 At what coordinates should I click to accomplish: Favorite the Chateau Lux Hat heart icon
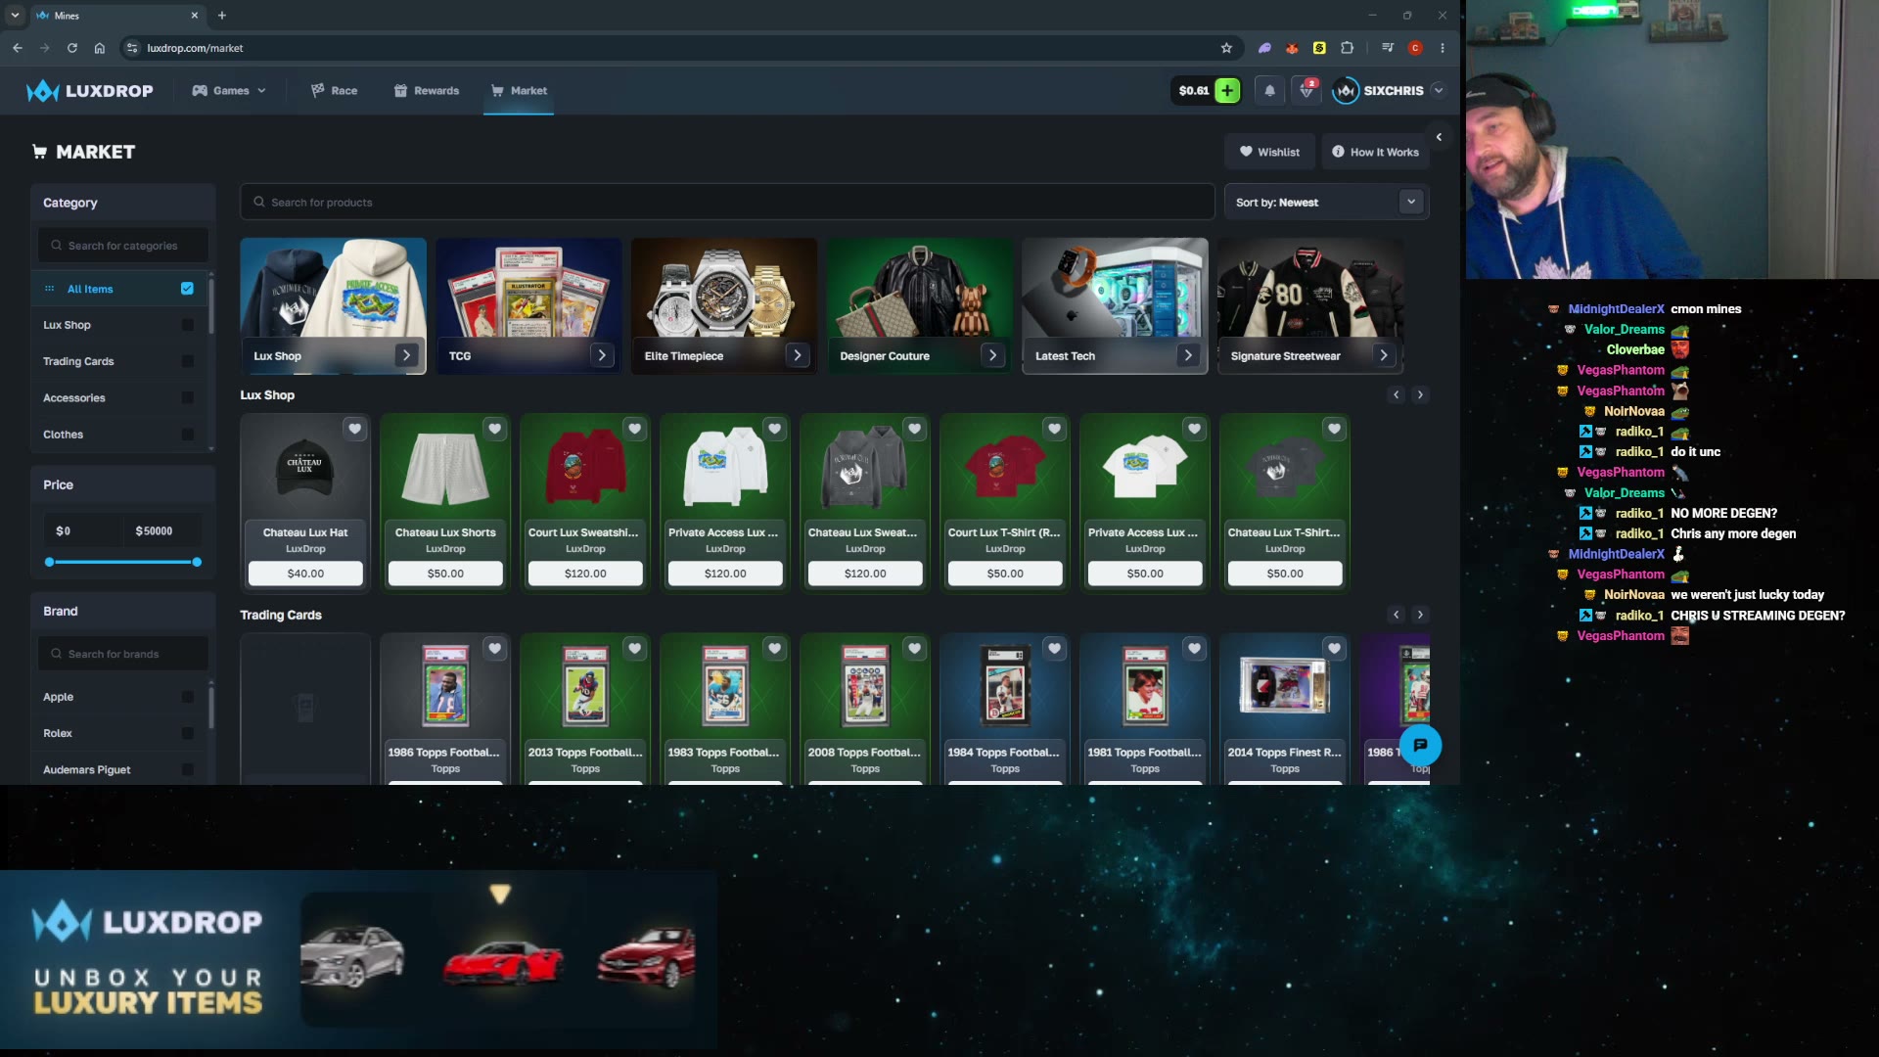click(355, 429)
